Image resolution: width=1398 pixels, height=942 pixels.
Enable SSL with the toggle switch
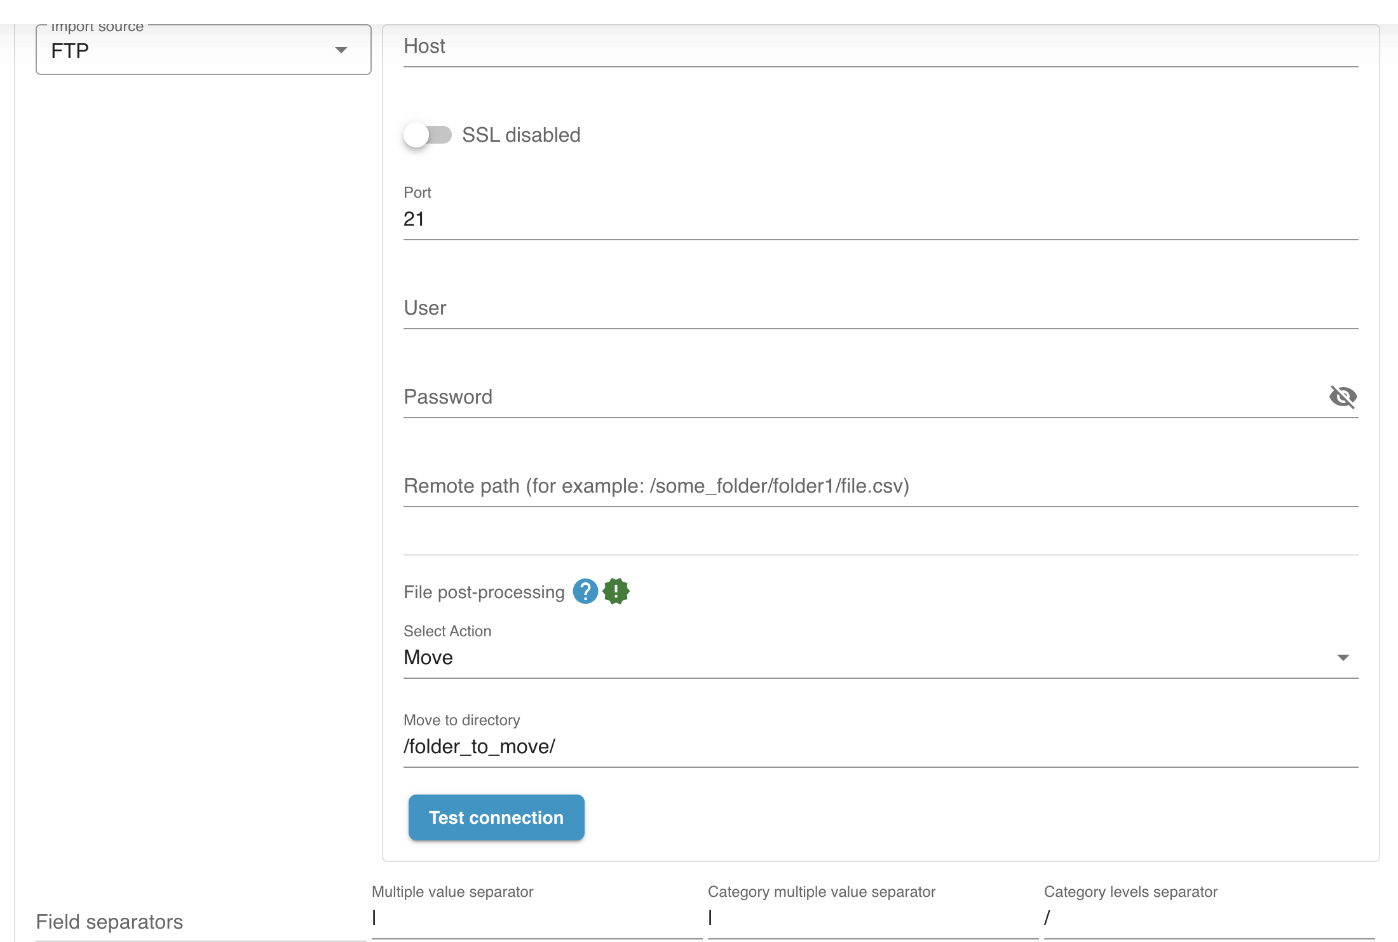[x=428, y=134]
